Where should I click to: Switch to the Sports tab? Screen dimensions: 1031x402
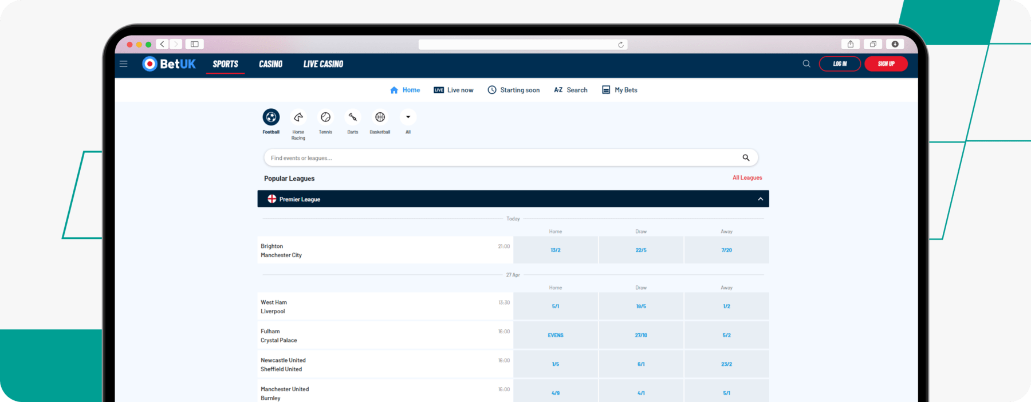click(226, 64)
